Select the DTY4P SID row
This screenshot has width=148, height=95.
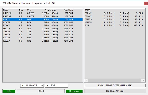pos(43,25)
